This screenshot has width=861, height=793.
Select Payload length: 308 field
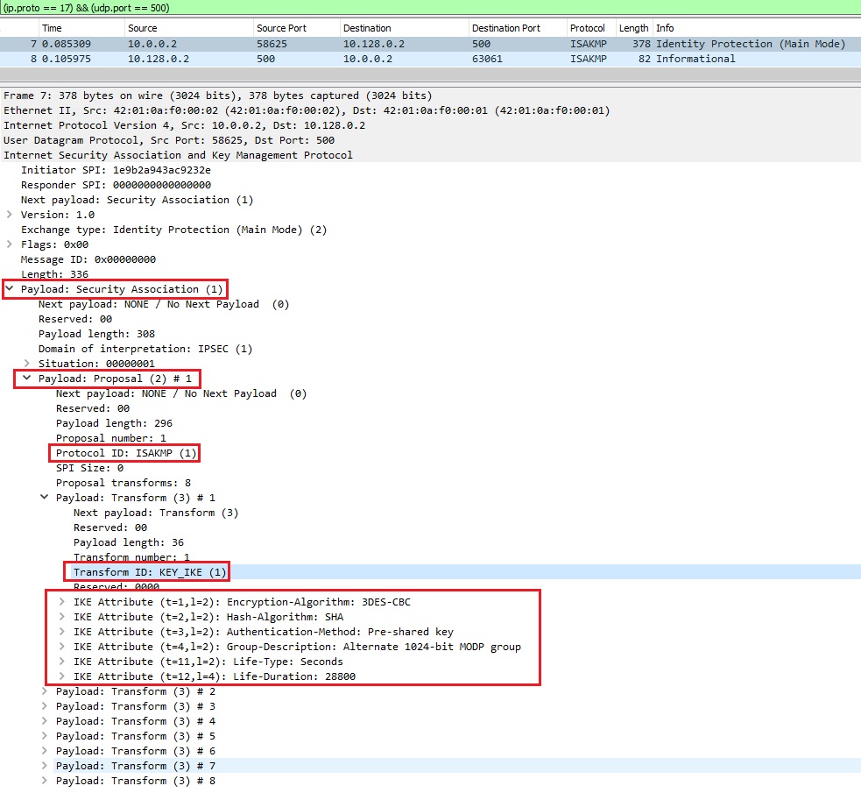pos(96,334)
